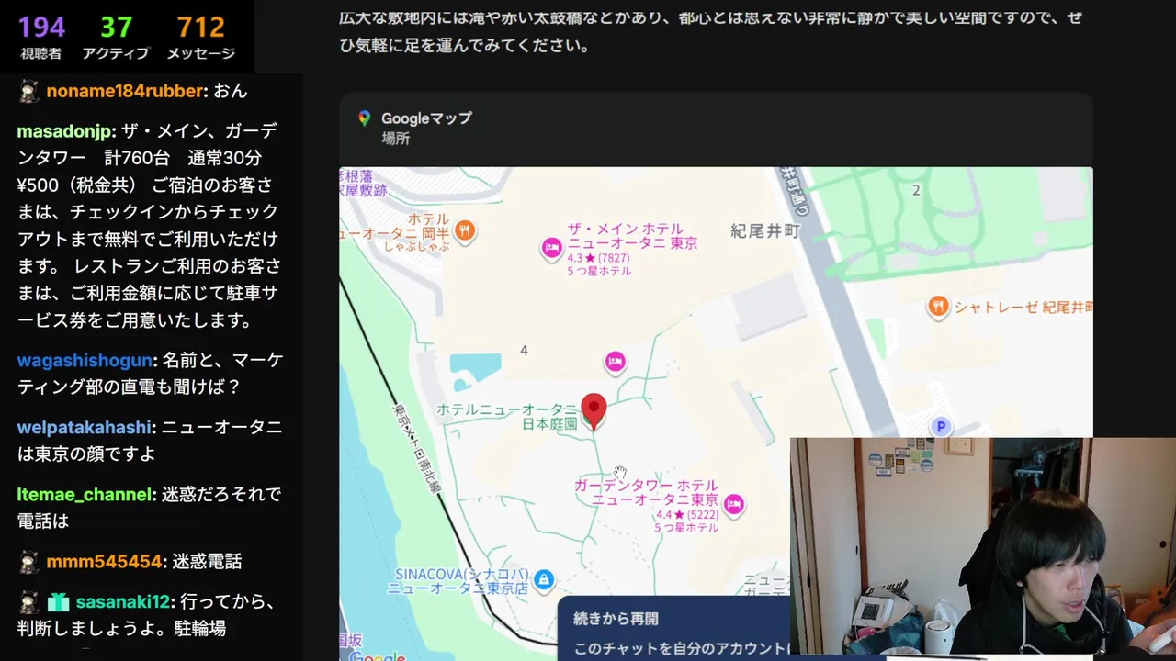Click the ホテルニューオータニ日本庭園 map label
The image size is (1176, 661).
pos(507,416)
